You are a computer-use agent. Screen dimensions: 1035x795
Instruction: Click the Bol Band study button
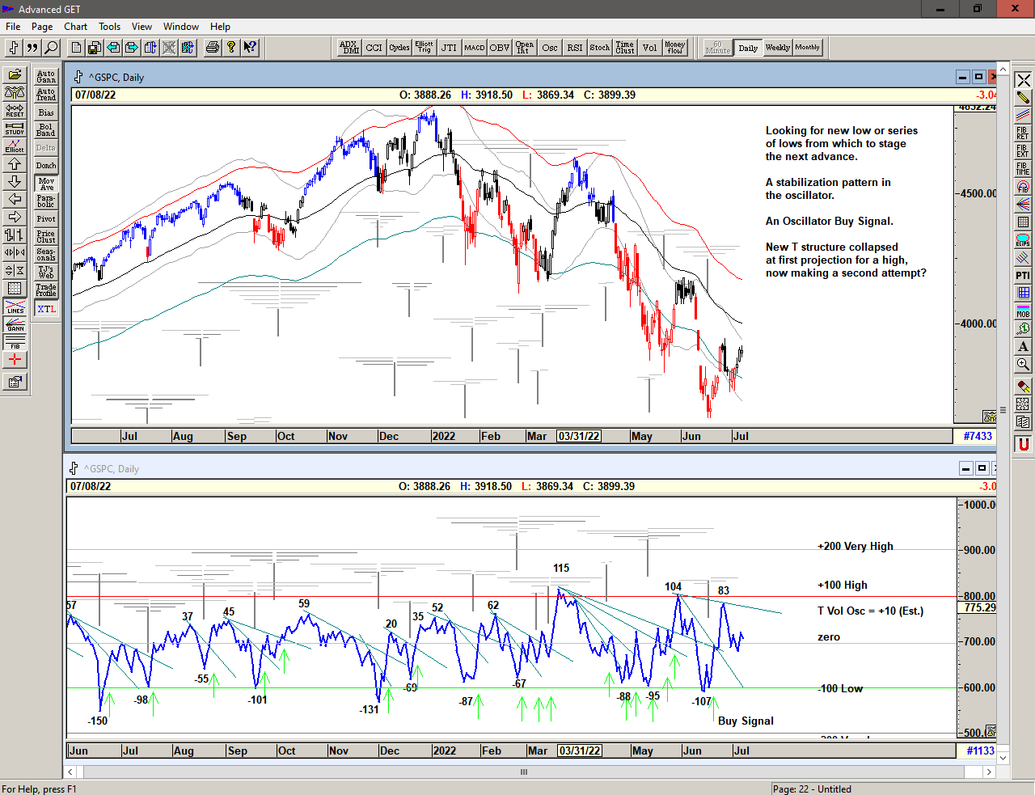click(x=46, y=130)
